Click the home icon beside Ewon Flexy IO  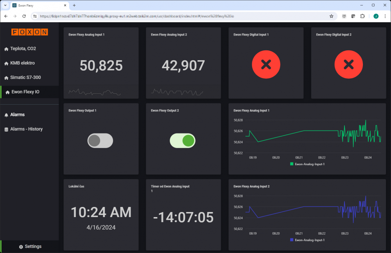(x=7, y=92)
